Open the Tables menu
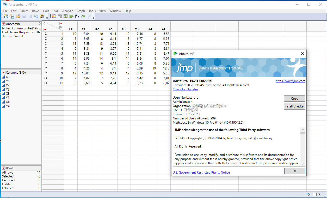Image resolution: width=327 pixels, height=198 pixels. [24, 11]
